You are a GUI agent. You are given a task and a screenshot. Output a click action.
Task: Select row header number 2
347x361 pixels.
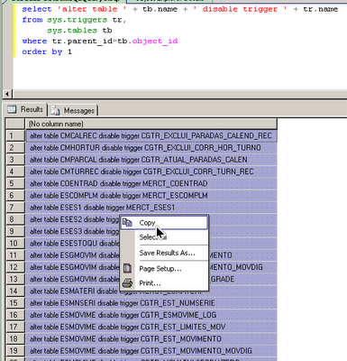pyautogui.click(x=15, y=148)
